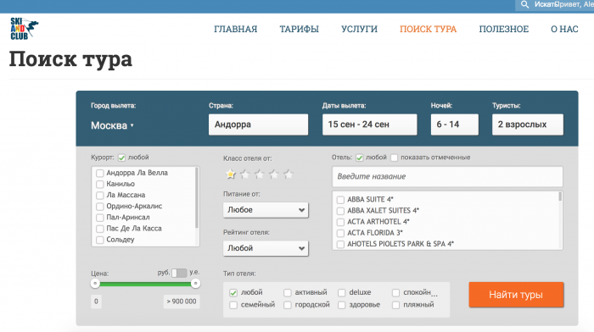This screenshot has width=594, height=332.
Task: Expand the Питание от Любое dropdown
Action: point(266,210)
